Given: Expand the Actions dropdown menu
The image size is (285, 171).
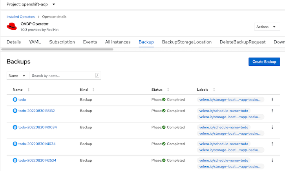Looking at the screenshot, I should click(267, 27).
